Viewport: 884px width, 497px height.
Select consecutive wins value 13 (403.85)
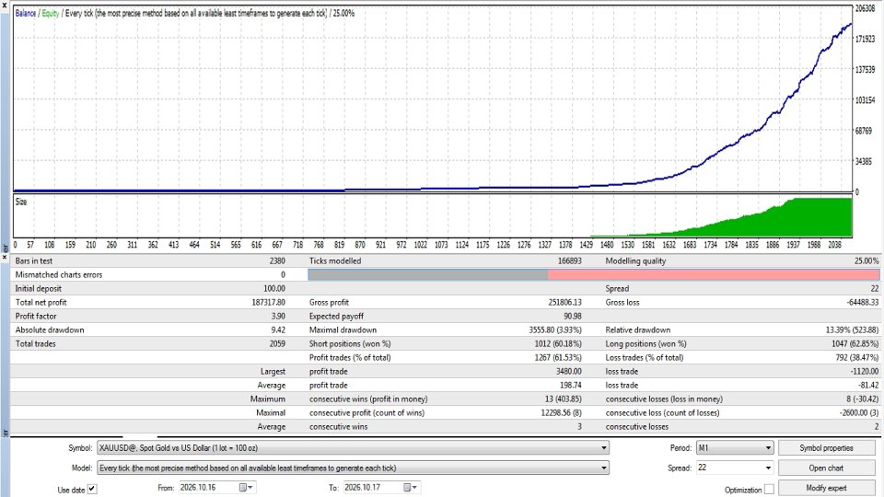pos(563,399)
